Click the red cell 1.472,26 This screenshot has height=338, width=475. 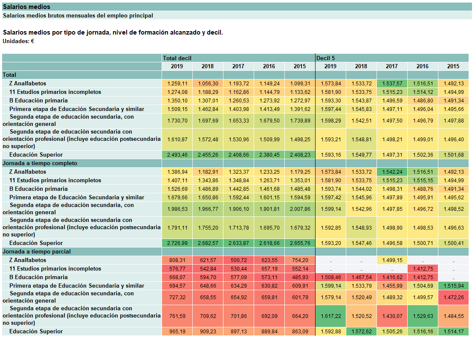tap(453, 297)
